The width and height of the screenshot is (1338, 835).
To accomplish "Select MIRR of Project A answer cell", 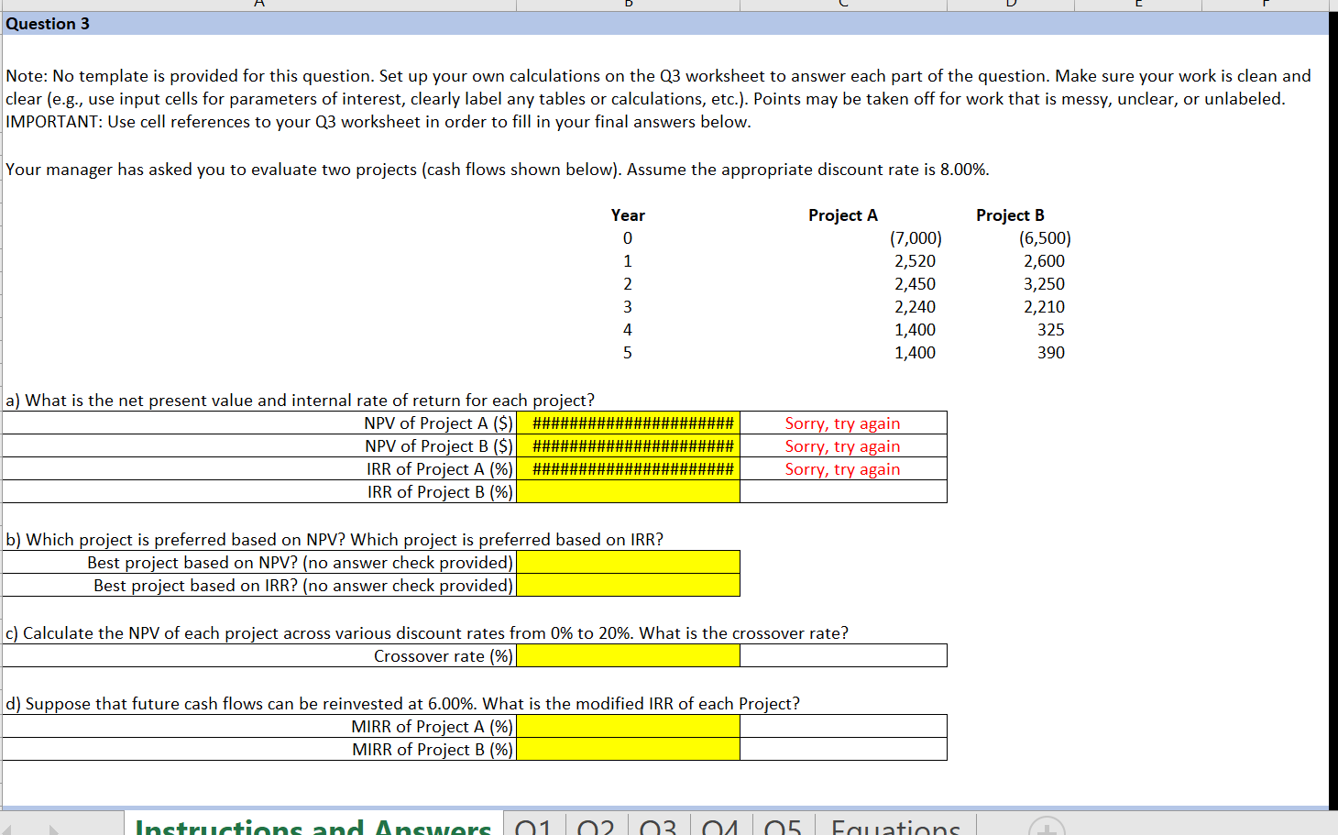I will pyautogui.click(x=629, y=727).
